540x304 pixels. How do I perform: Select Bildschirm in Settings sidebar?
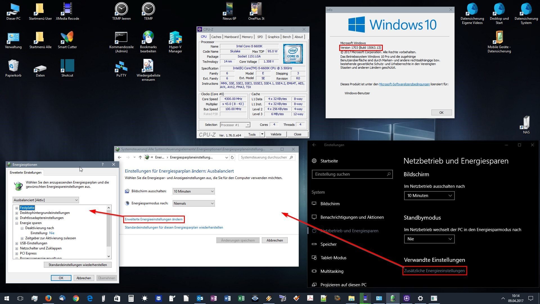(330, 204)
